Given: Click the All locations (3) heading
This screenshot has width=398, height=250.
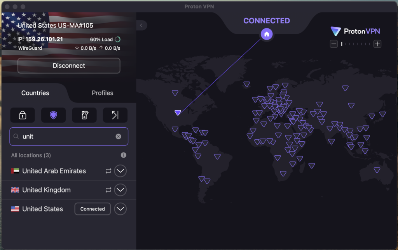Looking at the screenshot, I should (31, 155).
